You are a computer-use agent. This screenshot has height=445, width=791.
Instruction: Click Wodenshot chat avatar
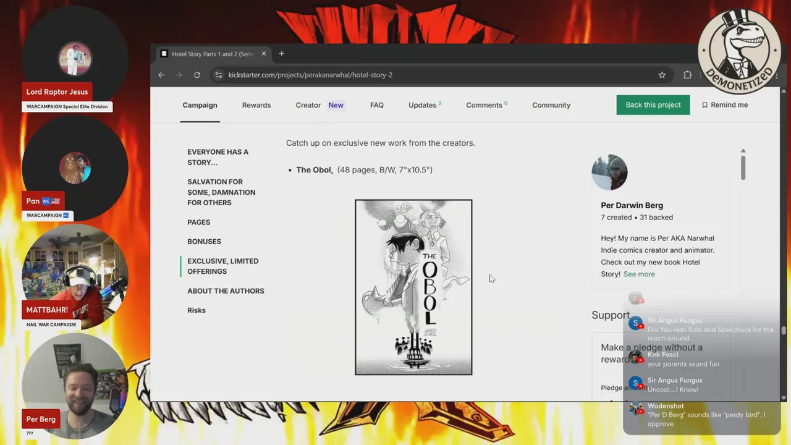(636, 409)
